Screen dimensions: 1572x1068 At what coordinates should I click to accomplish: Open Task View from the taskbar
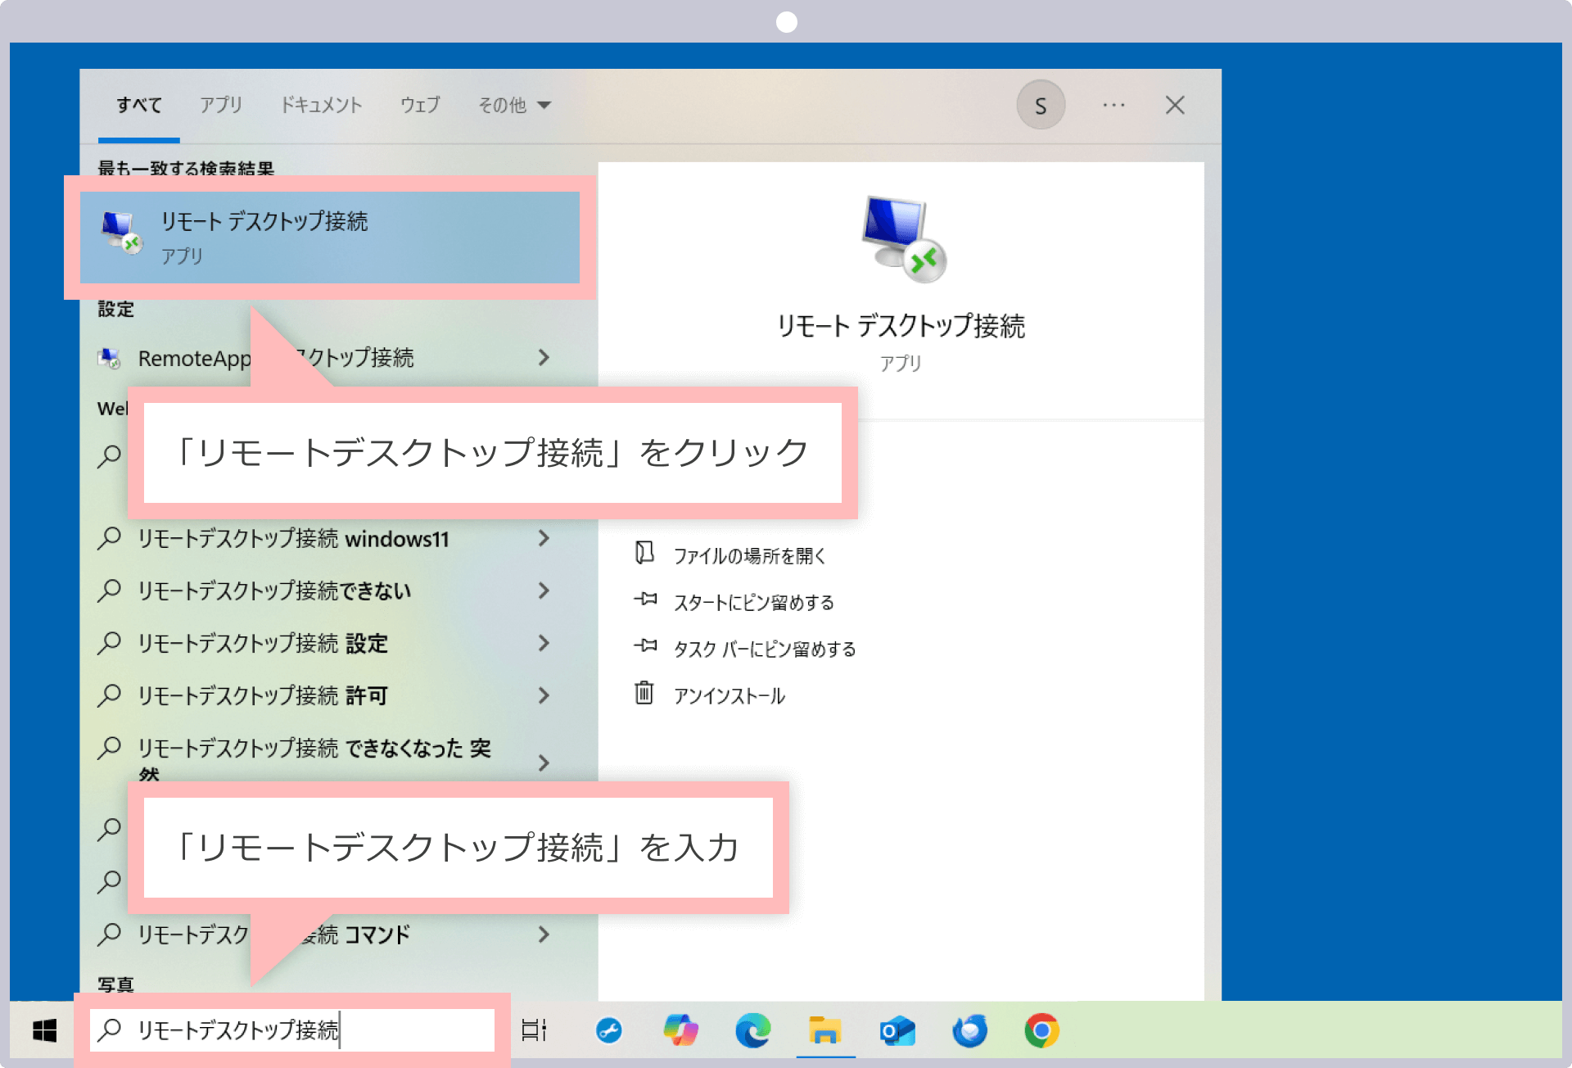click(x=534, y=1030)
